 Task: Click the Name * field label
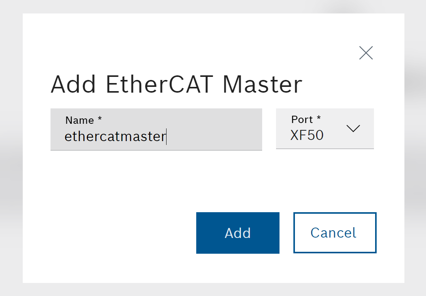(x=83, y=120)
